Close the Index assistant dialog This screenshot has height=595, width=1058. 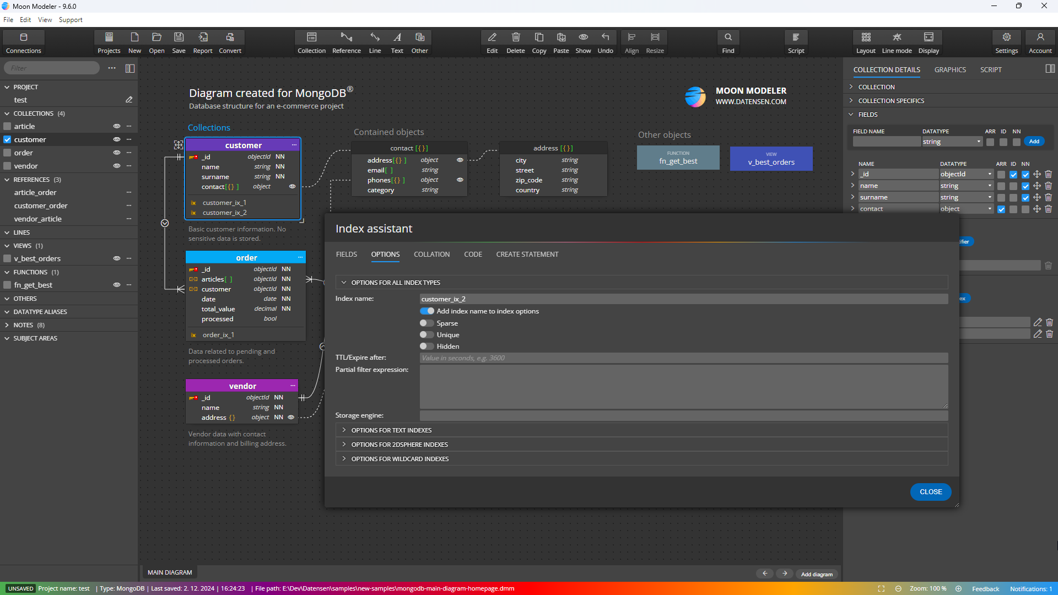930,492
